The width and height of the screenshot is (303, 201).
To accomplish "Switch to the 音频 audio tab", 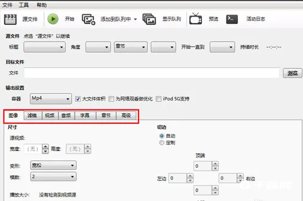I will tap(66, 115).
